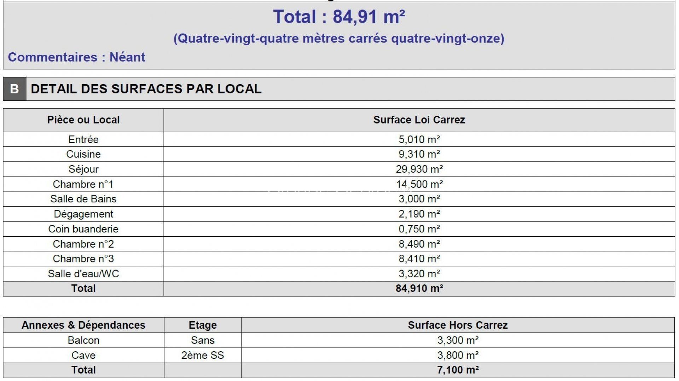Image resolution: width=679 pixels, height=381 pixels.
Task: Select the 'Entrée' row label
Action: (83, 139)
